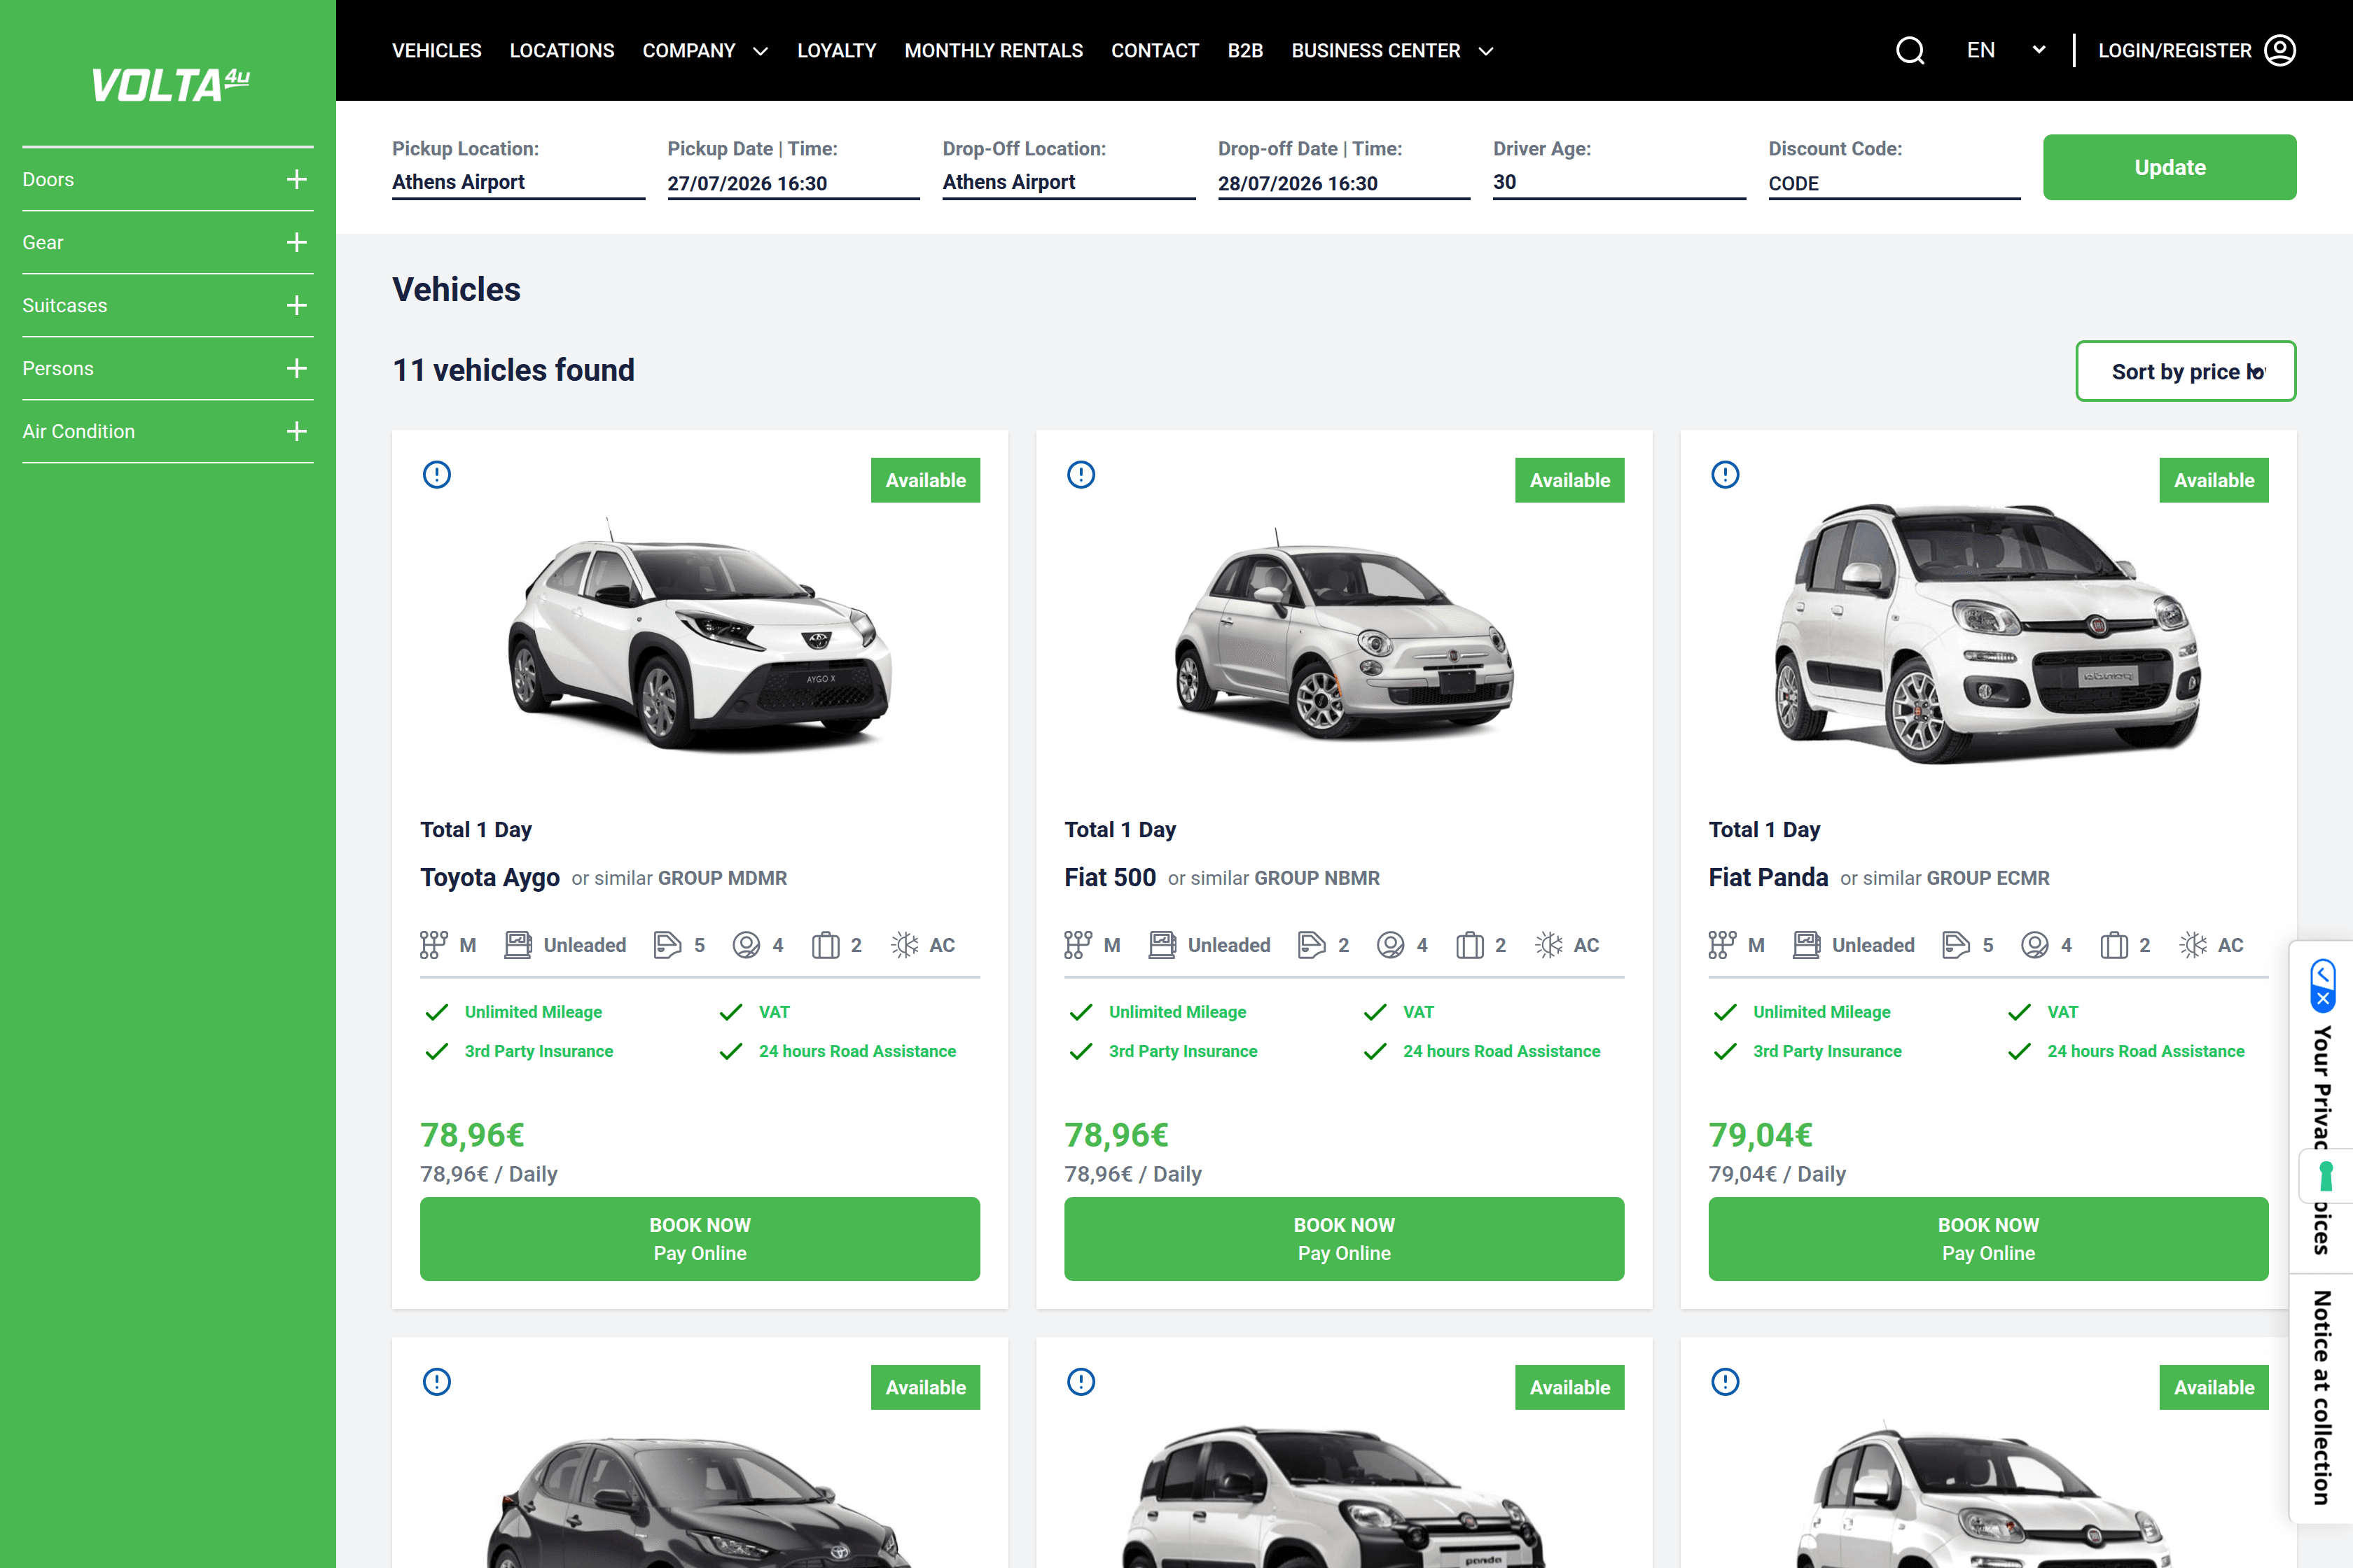Viewport: 2353px width, 1568px height.
Task: Edit the Driver Age field
Action: 1618,182
